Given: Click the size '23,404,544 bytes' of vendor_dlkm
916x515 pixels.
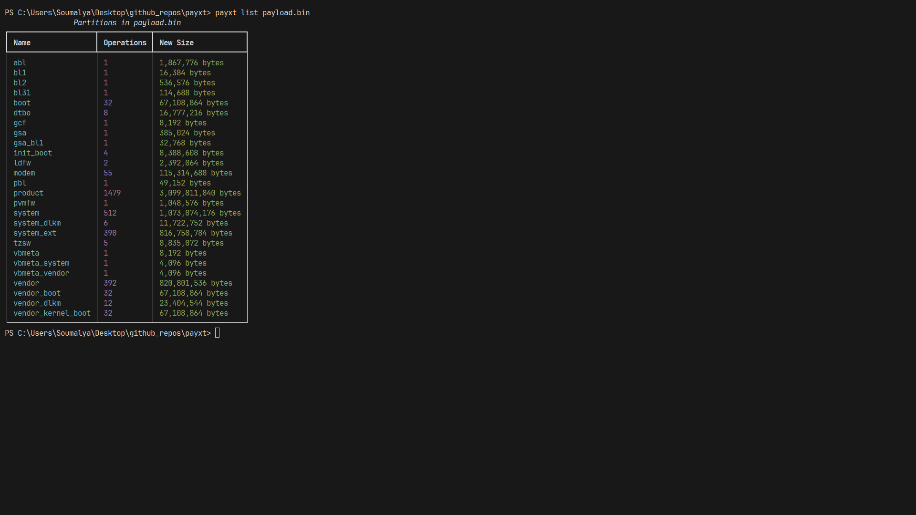Looking at the screenshot, I should [x=194, y=303].
